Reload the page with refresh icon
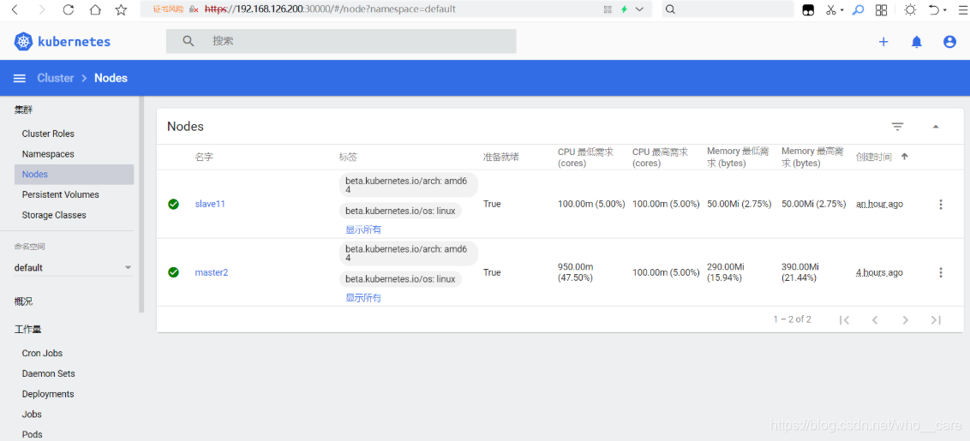 [68, 9]
